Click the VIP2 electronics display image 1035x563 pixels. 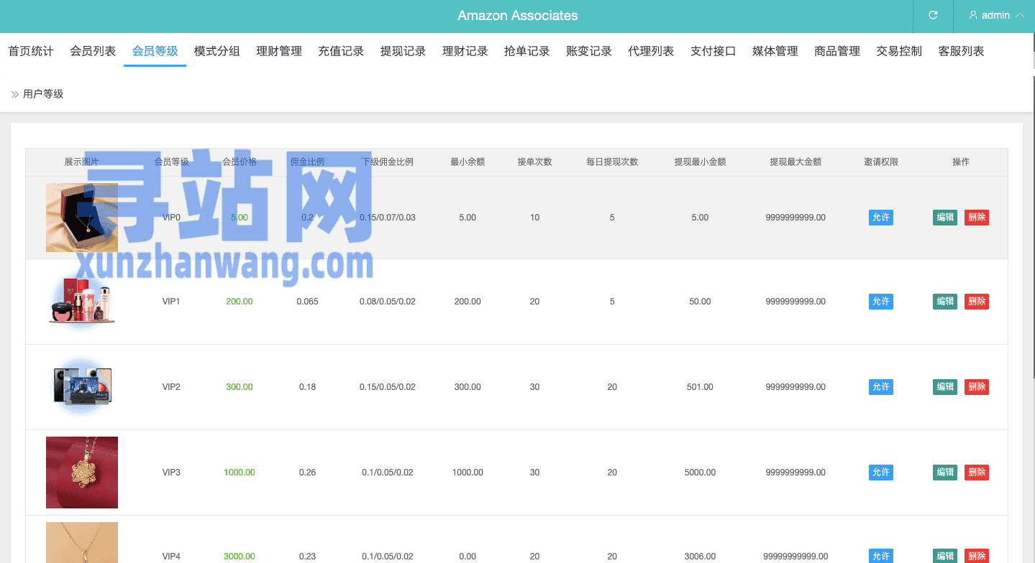tap(82, 387)
